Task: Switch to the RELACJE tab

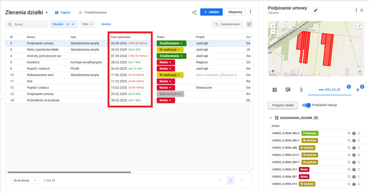Action: (330, 90)
